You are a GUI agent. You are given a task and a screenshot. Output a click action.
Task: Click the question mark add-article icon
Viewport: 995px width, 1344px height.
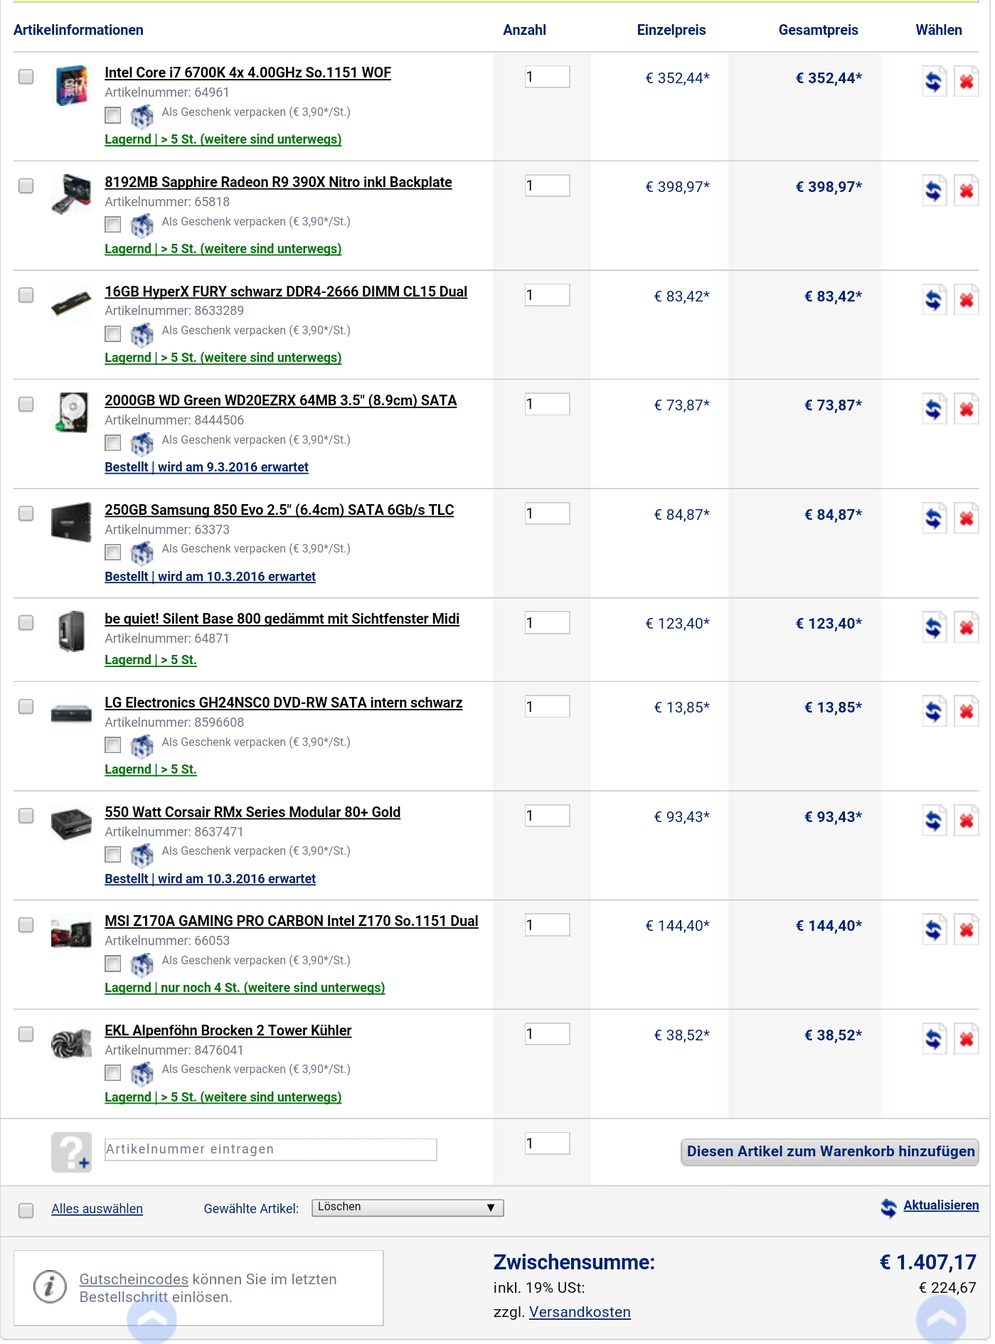pyautogui.click(x=71, y=1152)
